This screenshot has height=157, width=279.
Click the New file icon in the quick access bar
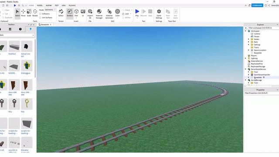[x=3, y=6]
